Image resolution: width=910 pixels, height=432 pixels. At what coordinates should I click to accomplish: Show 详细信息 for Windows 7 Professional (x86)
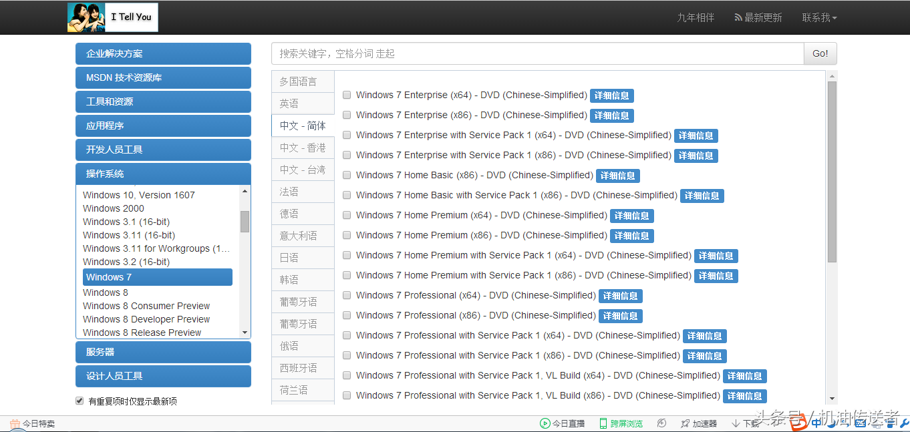(621, 316)
